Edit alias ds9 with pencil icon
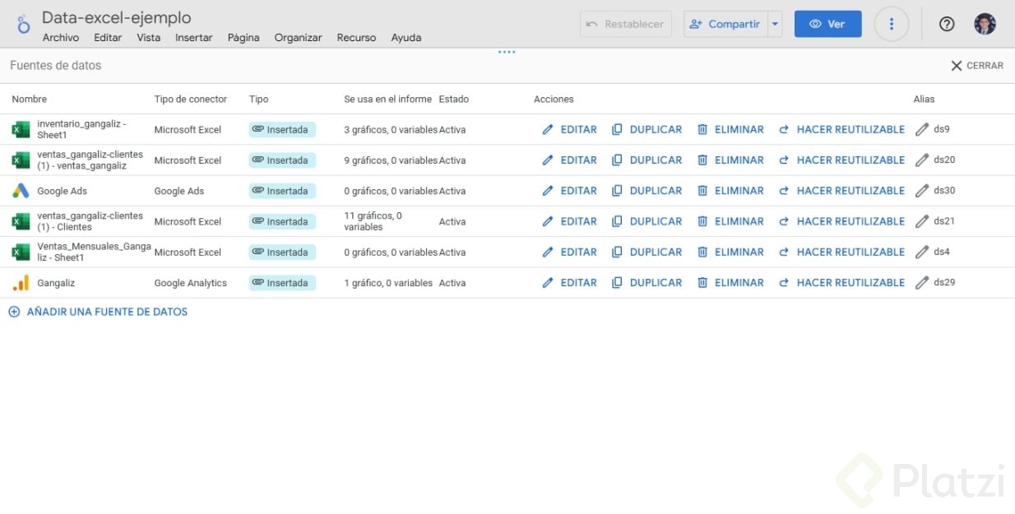This screenshot has width=1015, height=514. point(922,129)
